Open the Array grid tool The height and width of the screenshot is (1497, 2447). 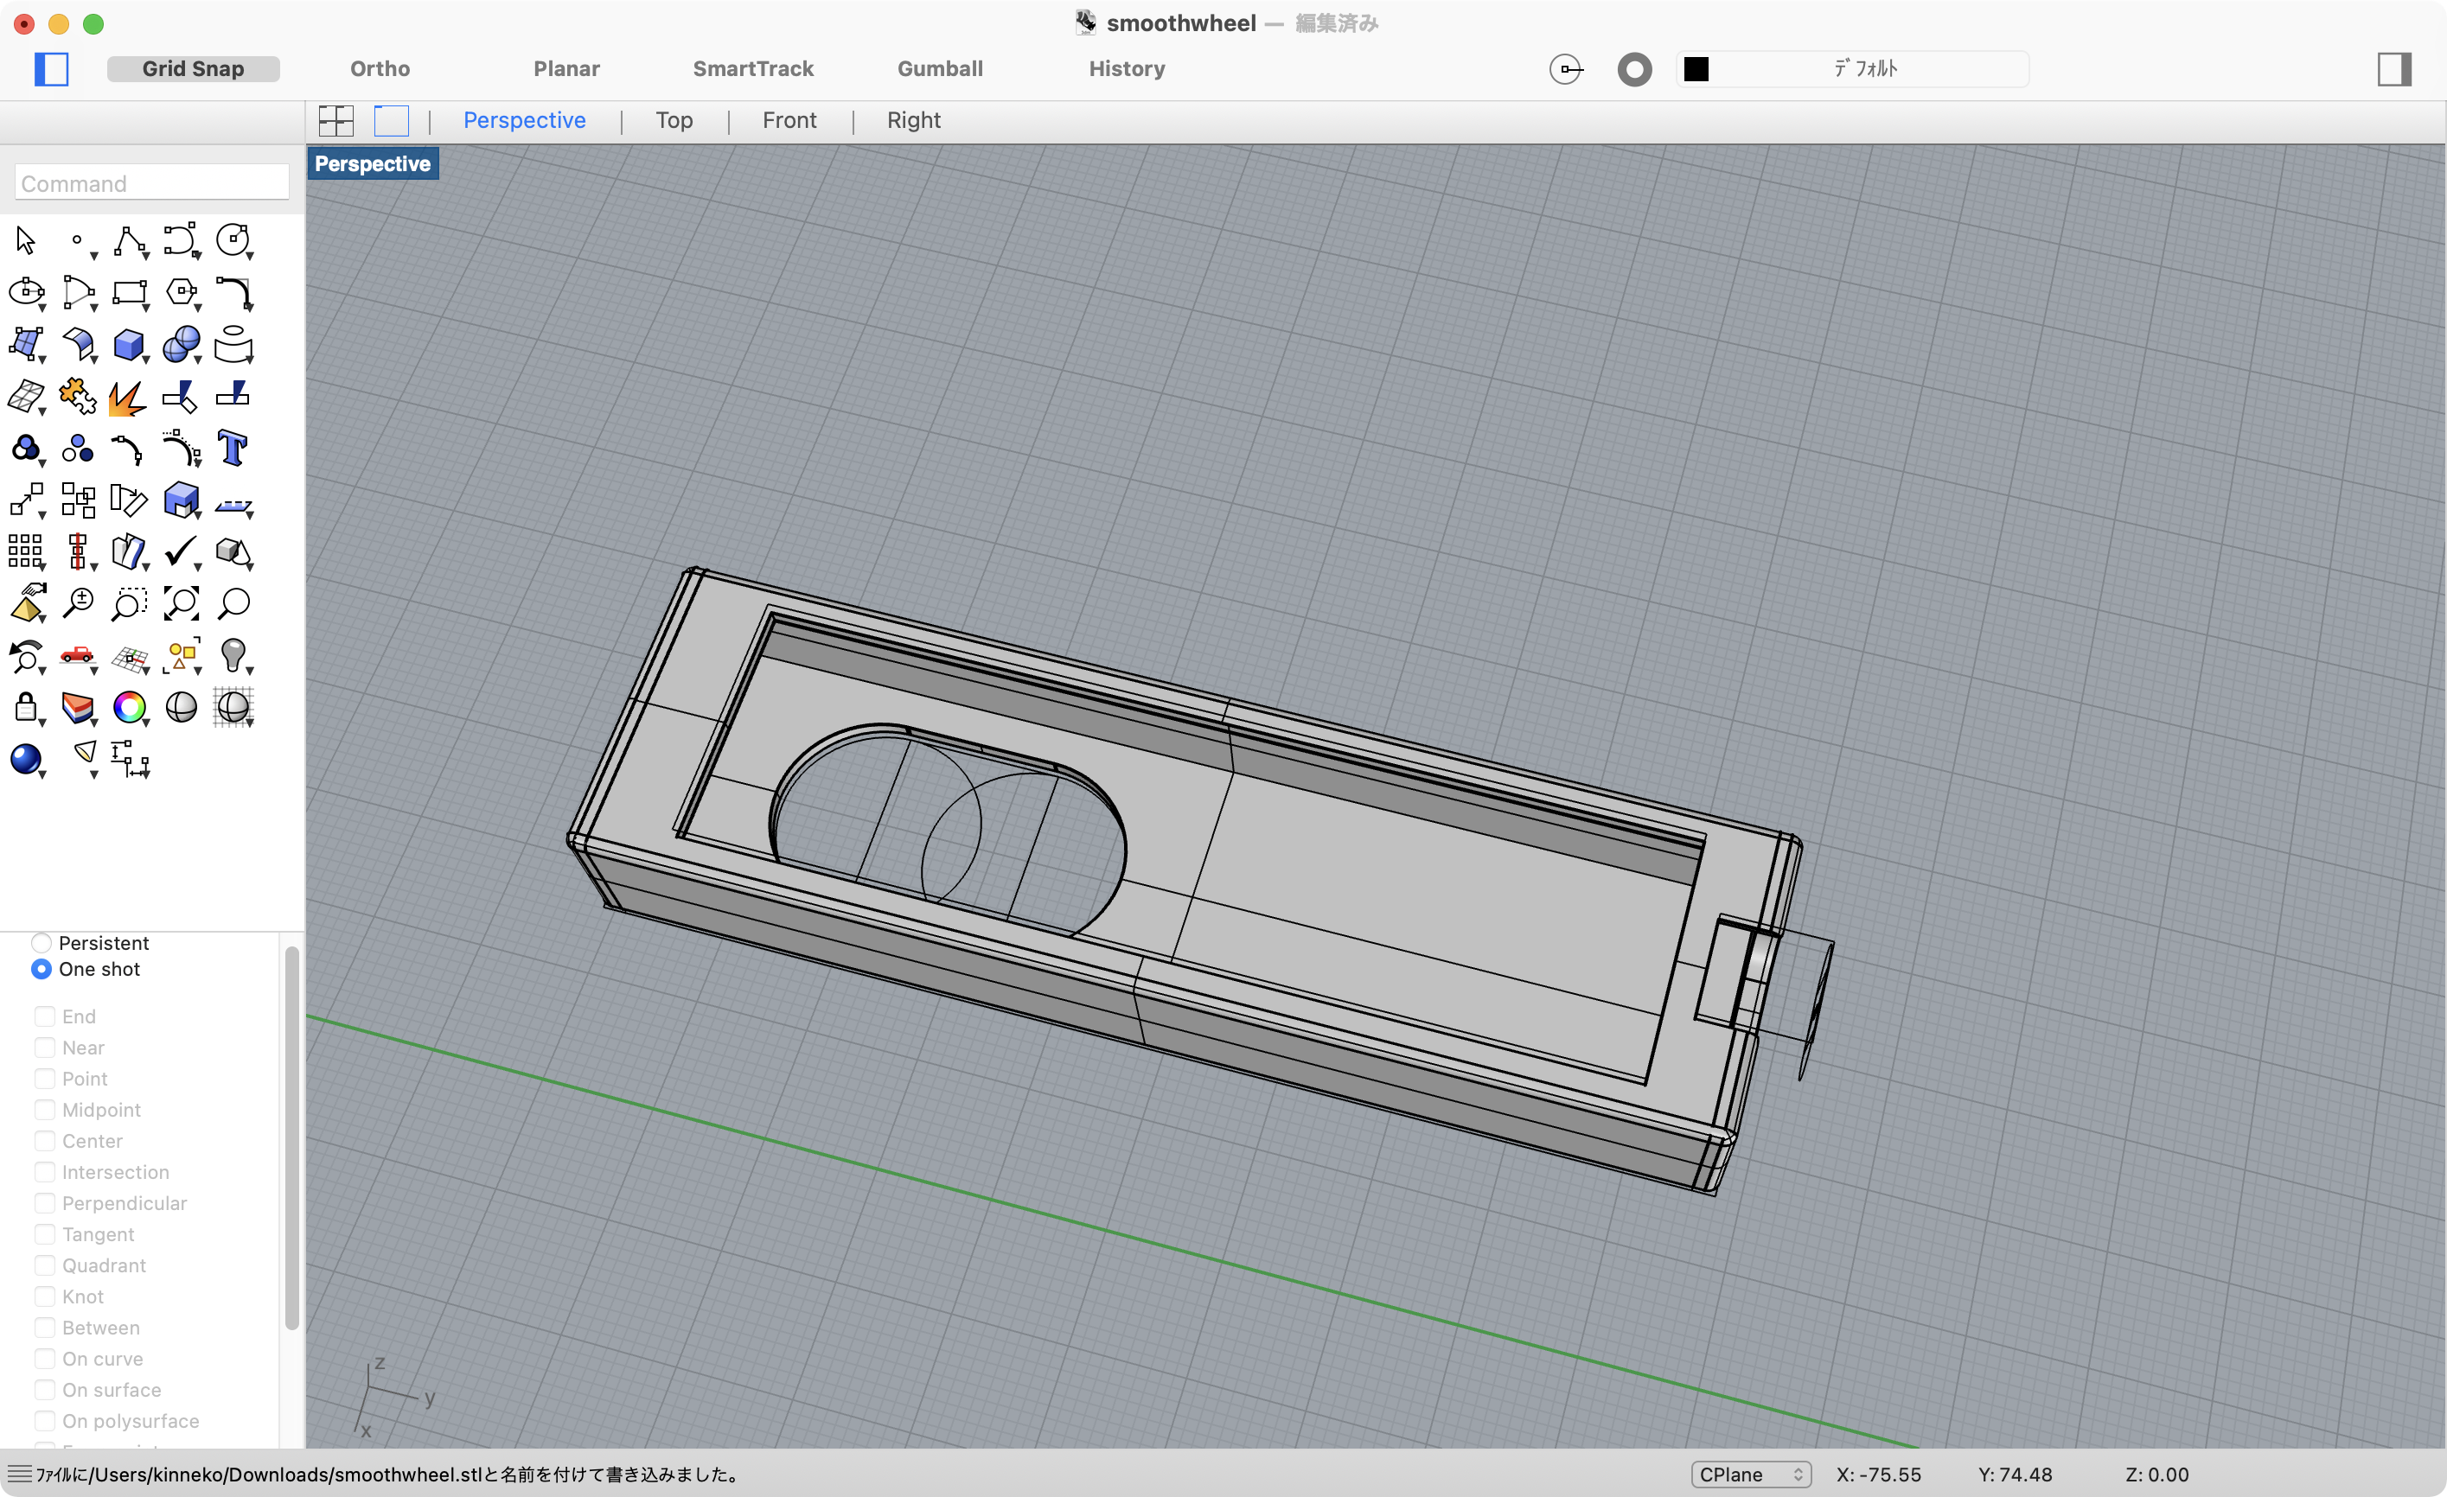pyautogui.click(x=26, y=552)
